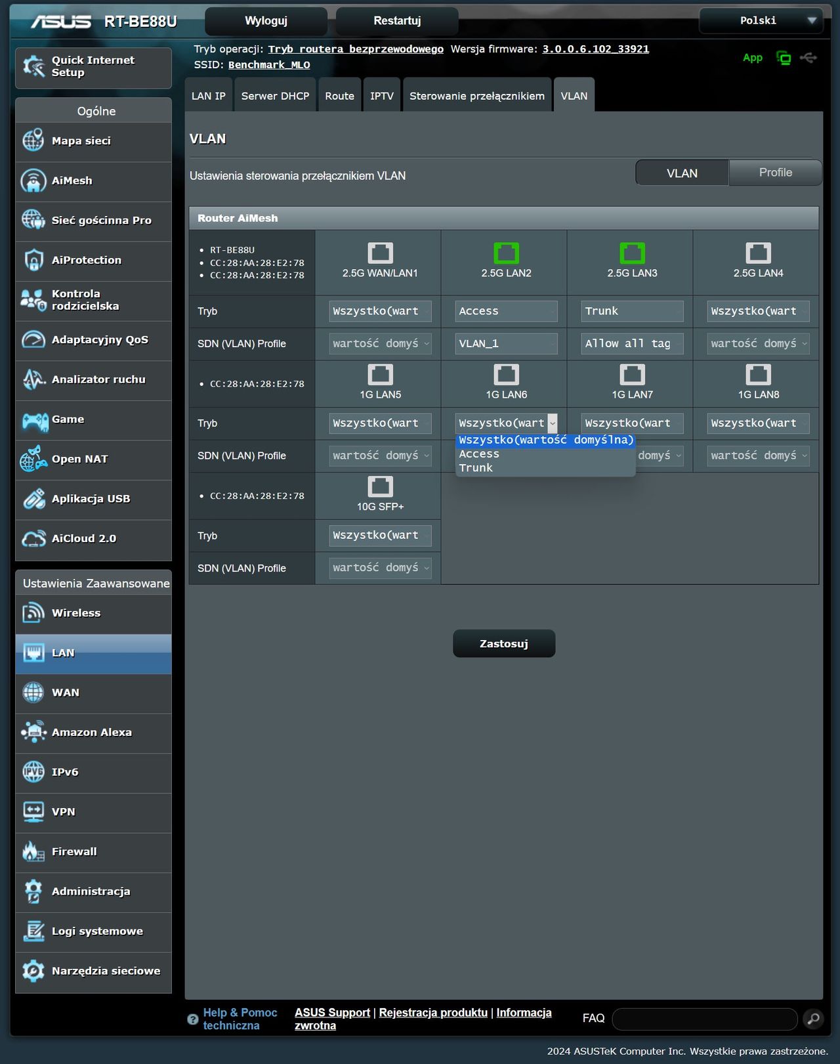Open the ASUS Support link

click(x=332, y=1013)
